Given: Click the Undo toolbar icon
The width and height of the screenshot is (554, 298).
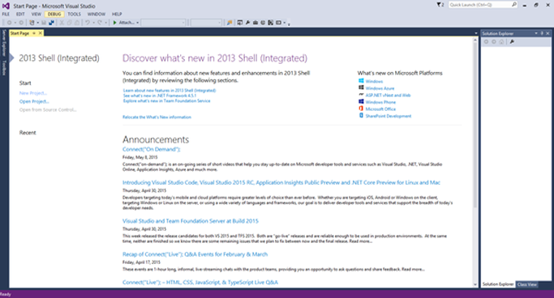Looking at the screenshot, I should 88,23.
